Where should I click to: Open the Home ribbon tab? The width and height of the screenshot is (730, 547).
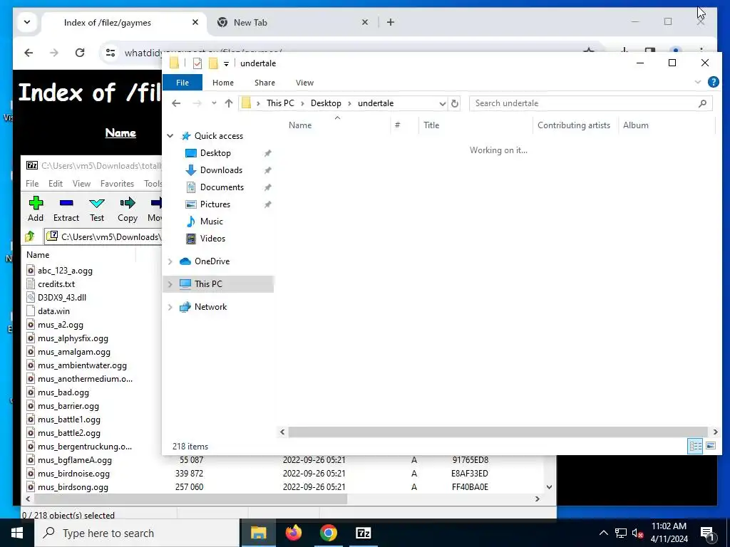[223, 83]
